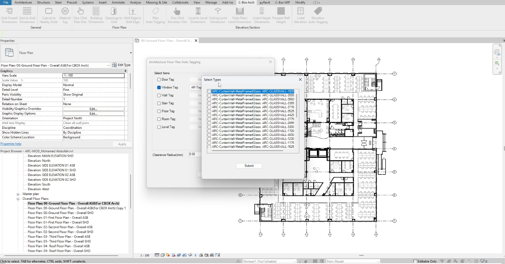Click the Elevation Auto Tagging icon
The image size is (505, 264).
tap(318, 12)
